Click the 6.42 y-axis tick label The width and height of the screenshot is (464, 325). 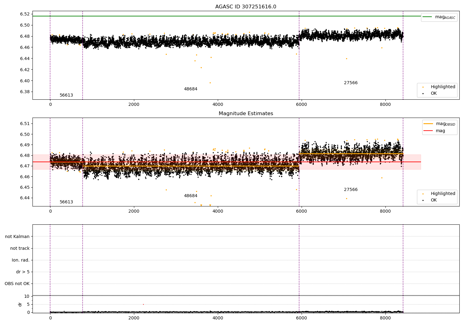pyautogui.click(x=24, y=70)
